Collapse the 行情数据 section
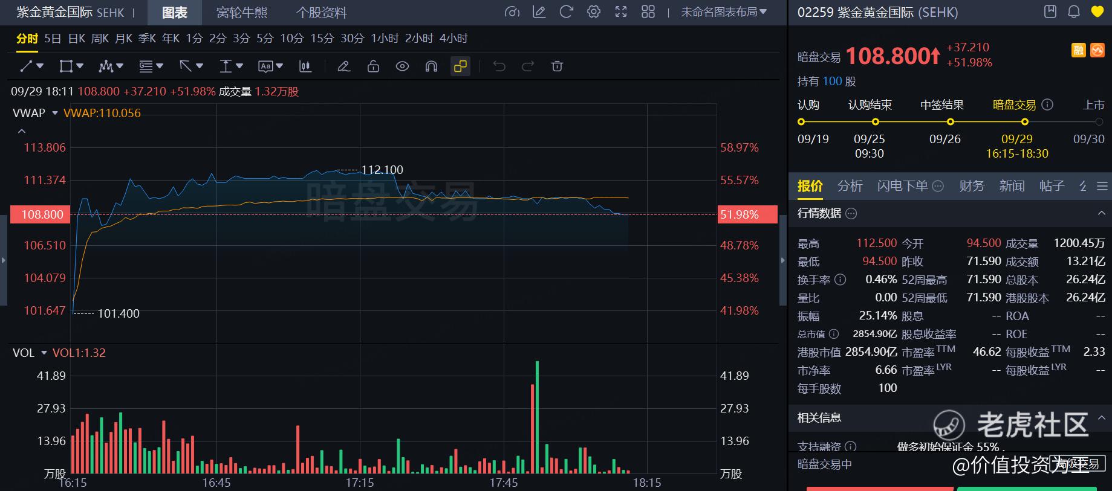The image size is (1112, 491). [x=1101, y=213]
